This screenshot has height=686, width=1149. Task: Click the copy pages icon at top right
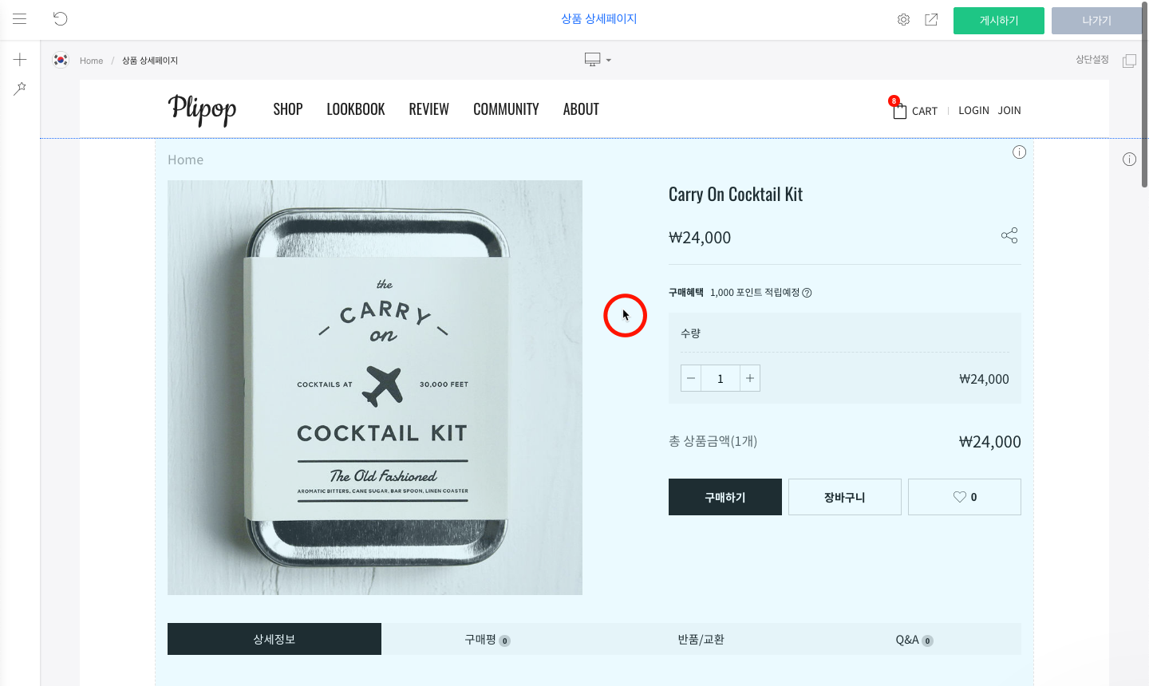(1129, 61)
